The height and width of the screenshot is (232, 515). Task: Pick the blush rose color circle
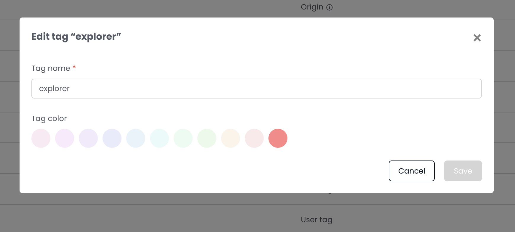point(254,138)
